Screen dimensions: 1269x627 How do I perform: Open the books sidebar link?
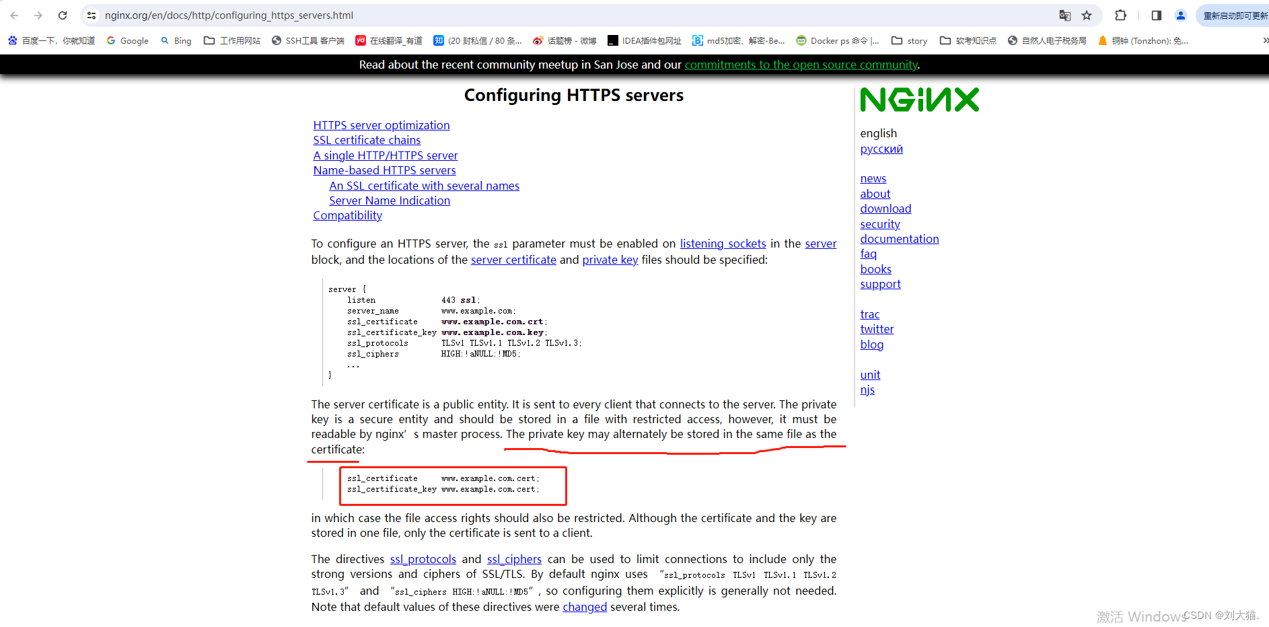876,269
